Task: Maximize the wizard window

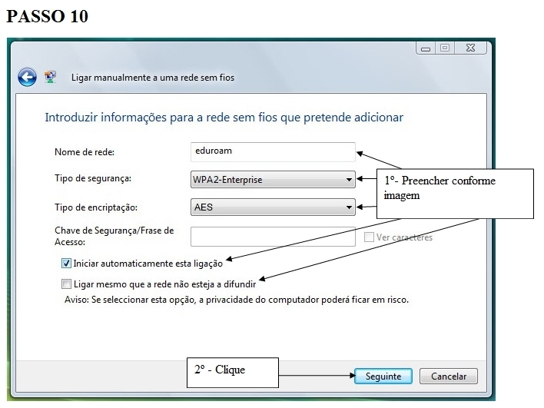Action: pyautogui.click(x=445, y=48)
